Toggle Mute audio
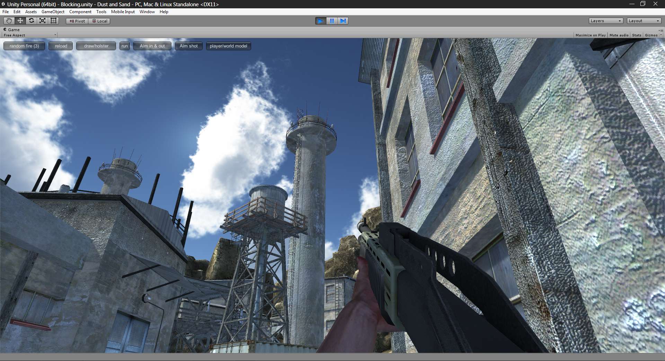Viewport: 665px width, 361px height. click(619, 35)
